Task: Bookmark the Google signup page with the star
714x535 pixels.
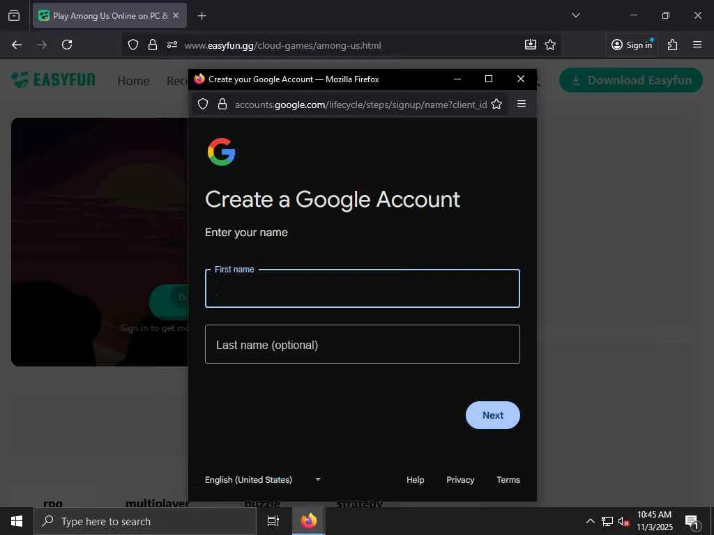Action: point(496,104)
